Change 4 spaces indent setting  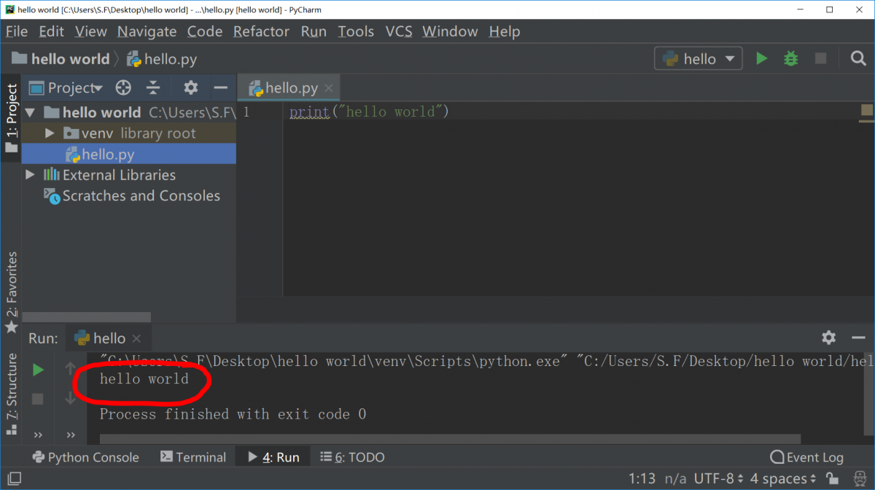click(783, 478)
